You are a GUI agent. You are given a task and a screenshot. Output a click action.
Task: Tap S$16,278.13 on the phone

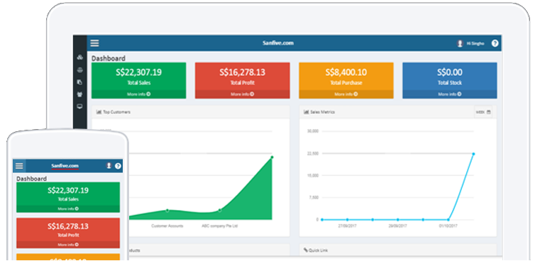(68, 226)
